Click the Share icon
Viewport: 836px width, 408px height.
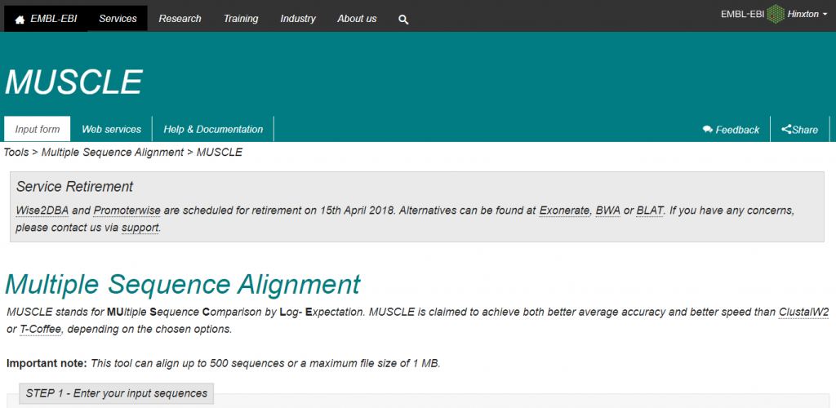point(786,130)
